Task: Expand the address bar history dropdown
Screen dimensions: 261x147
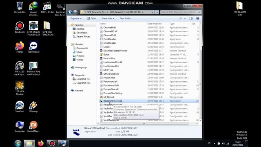Action: point(153,12)
